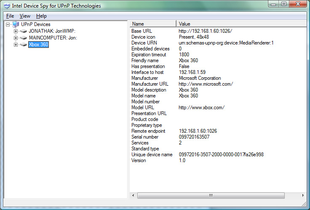
Task: Open the Help menu
Action: pos(41,16)
